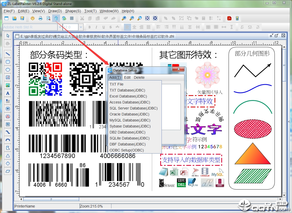This screenshot has height=213, width=292.
Task: Select SQL Server Database(JDBC) option
Action: click(x=134, y=108)
